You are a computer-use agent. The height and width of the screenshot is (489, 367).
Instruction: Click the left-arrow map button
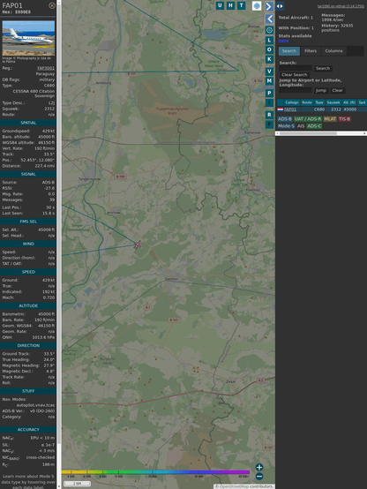[x=269, y=19]
